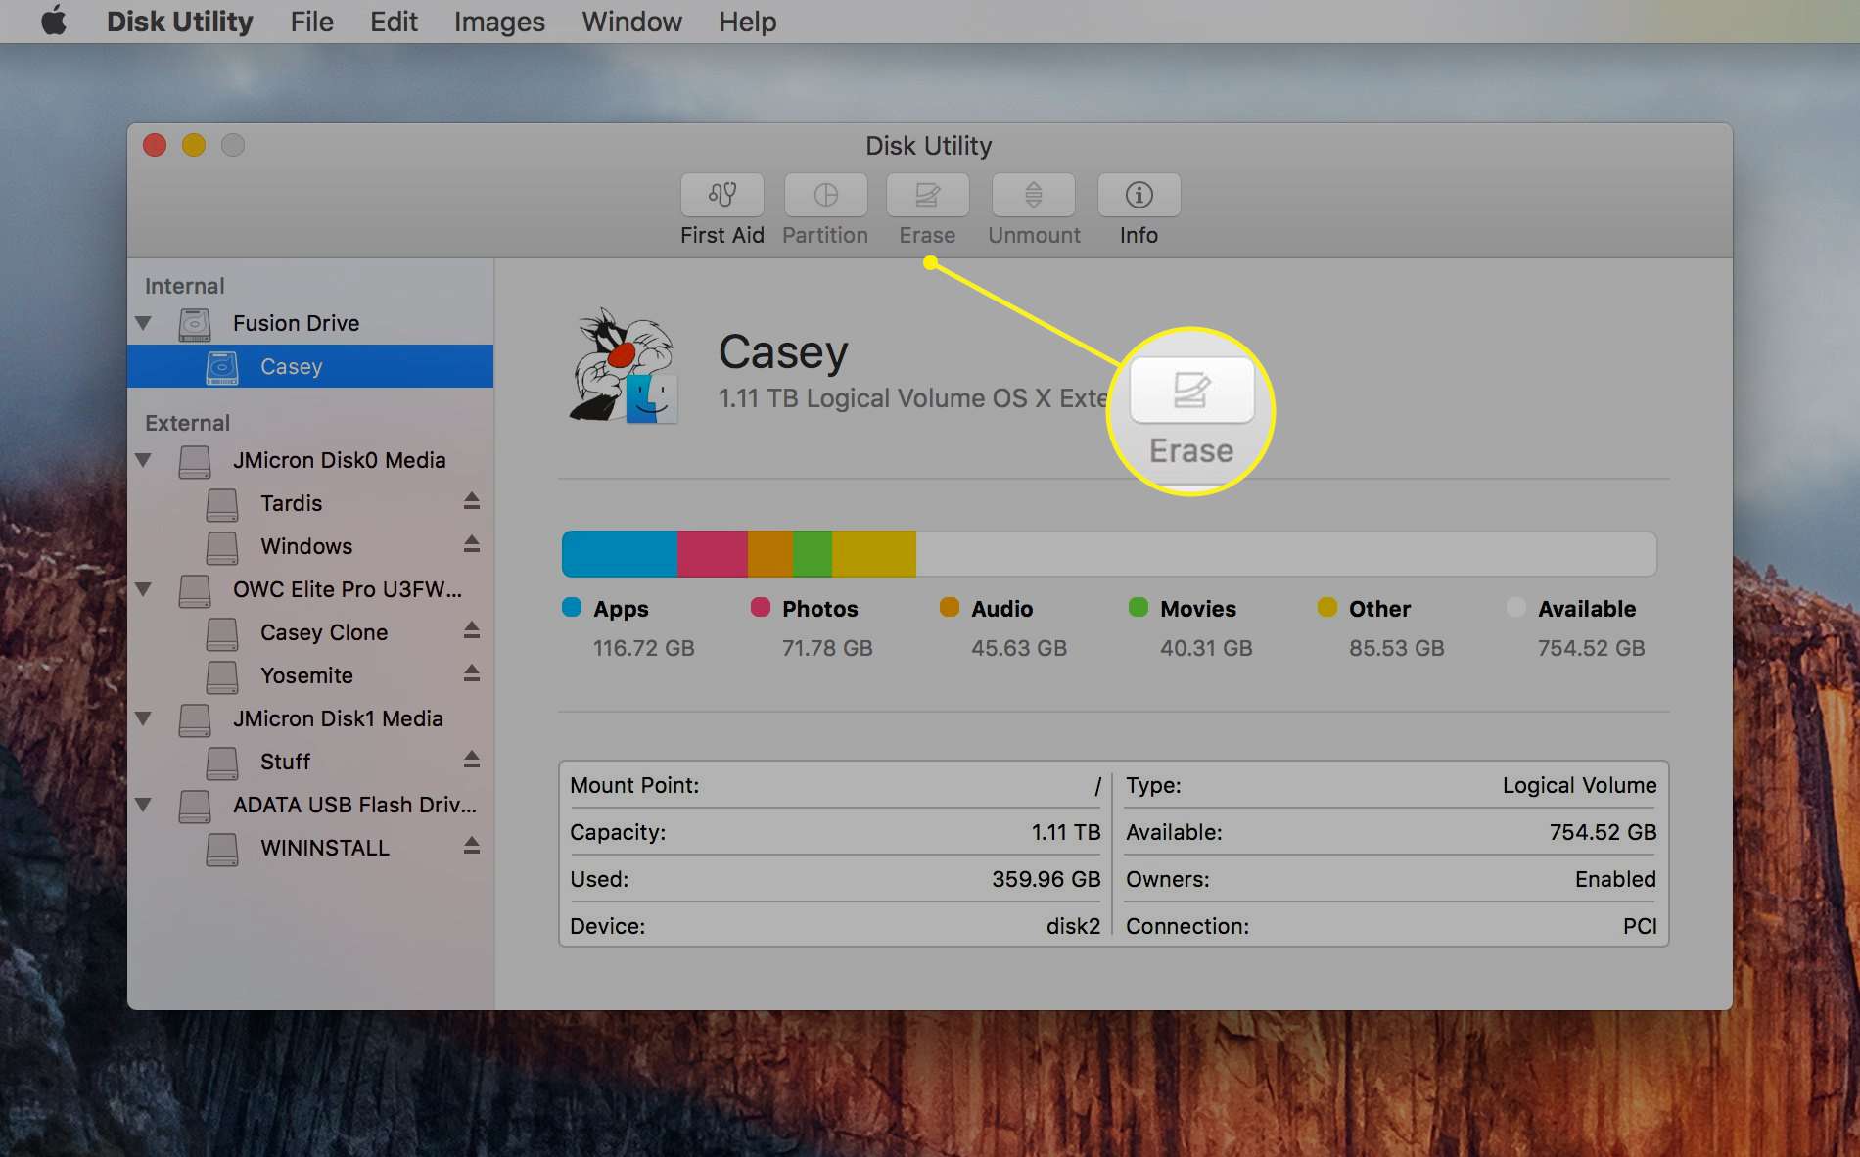Click the Connection PCI value

tap(1640, 926)
